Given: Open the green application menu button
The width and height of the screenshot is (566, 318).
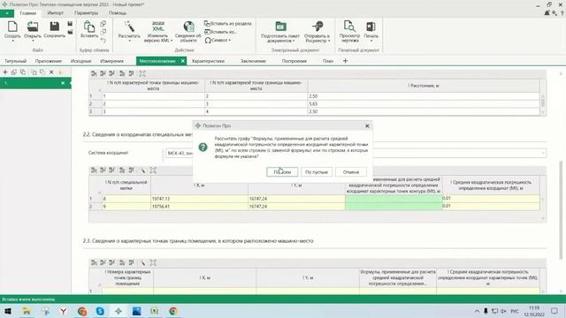Looking at the screenshot, I should 7,13.
